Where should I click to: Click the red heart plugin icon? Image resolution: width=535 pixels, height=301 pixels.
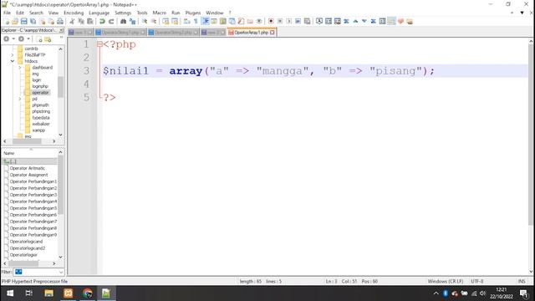click(x=400, y=21)
